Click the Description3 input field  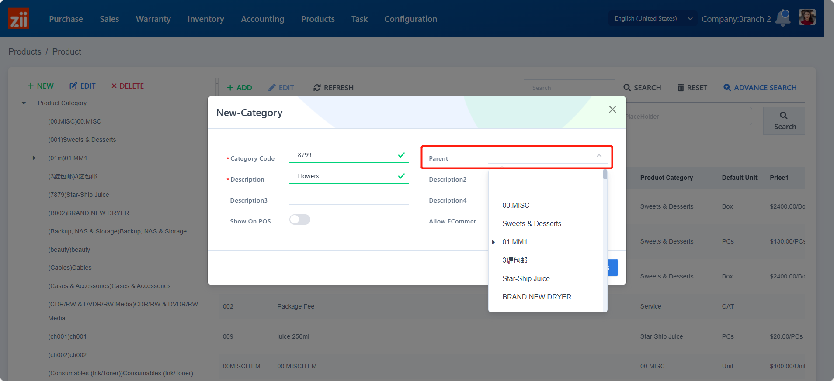(348, 200)
